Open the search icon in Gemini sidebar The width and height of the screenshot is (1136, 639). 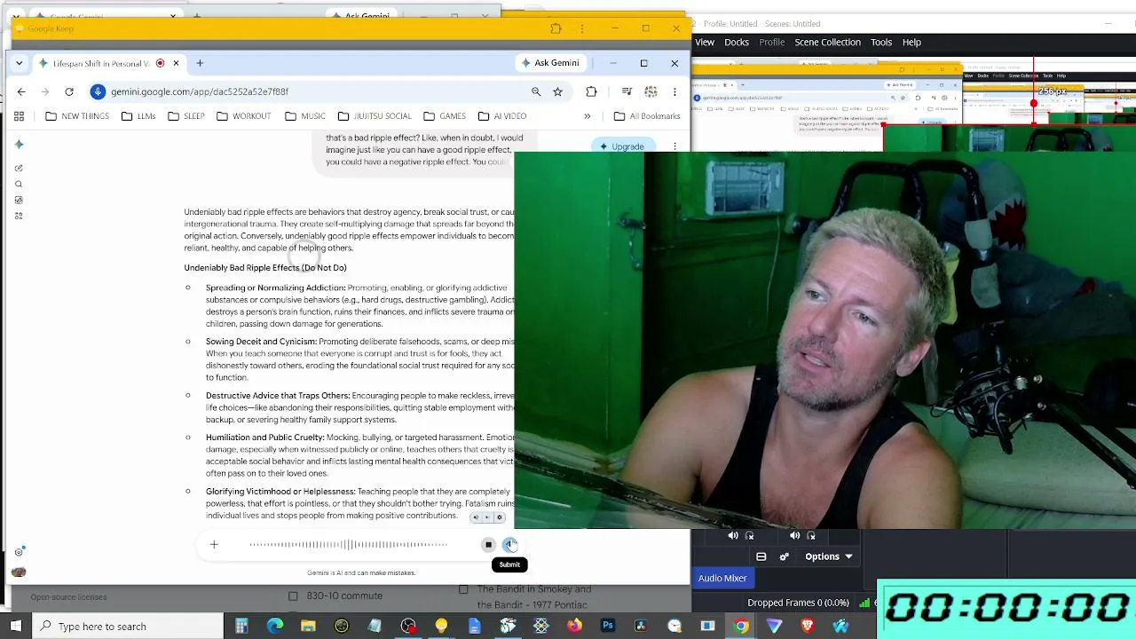coord(19,184)
